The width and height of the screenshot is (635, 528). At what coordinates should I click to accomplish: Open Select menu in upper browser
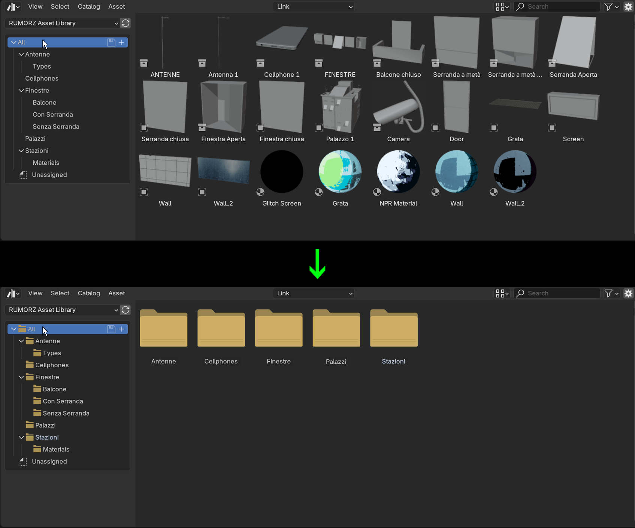(60, 7)
